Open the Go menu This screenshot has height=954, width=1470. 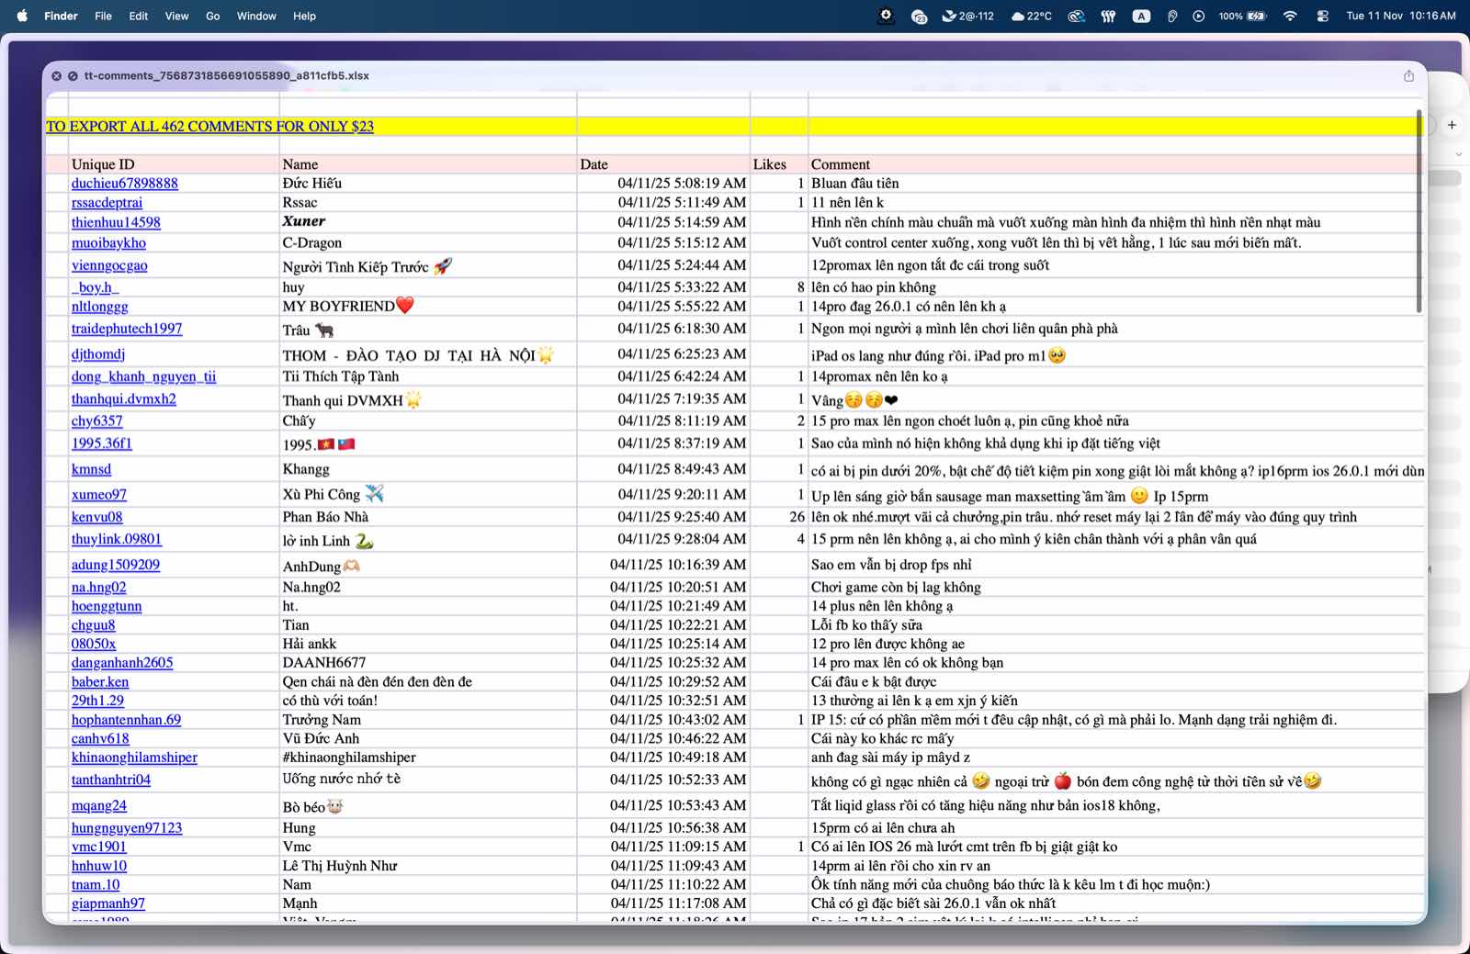tap(212, 16)
